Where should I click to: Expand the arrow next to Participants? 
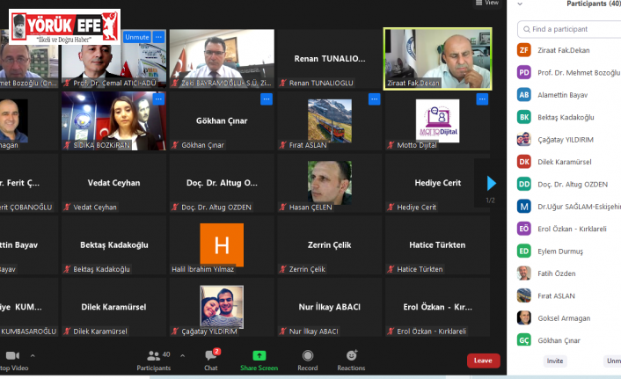pos(182,355)
